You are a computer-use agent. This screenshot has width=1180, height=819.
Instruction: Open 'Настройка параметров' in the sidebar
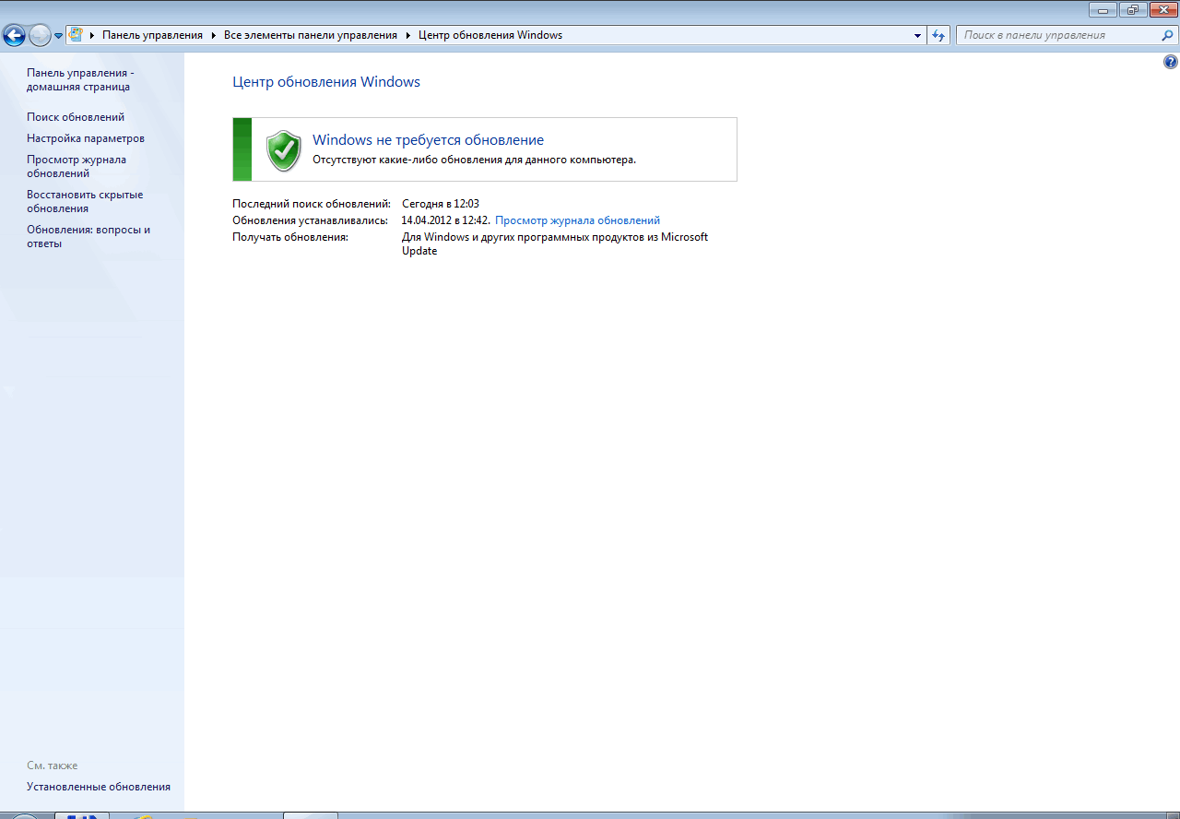[86, 138]
